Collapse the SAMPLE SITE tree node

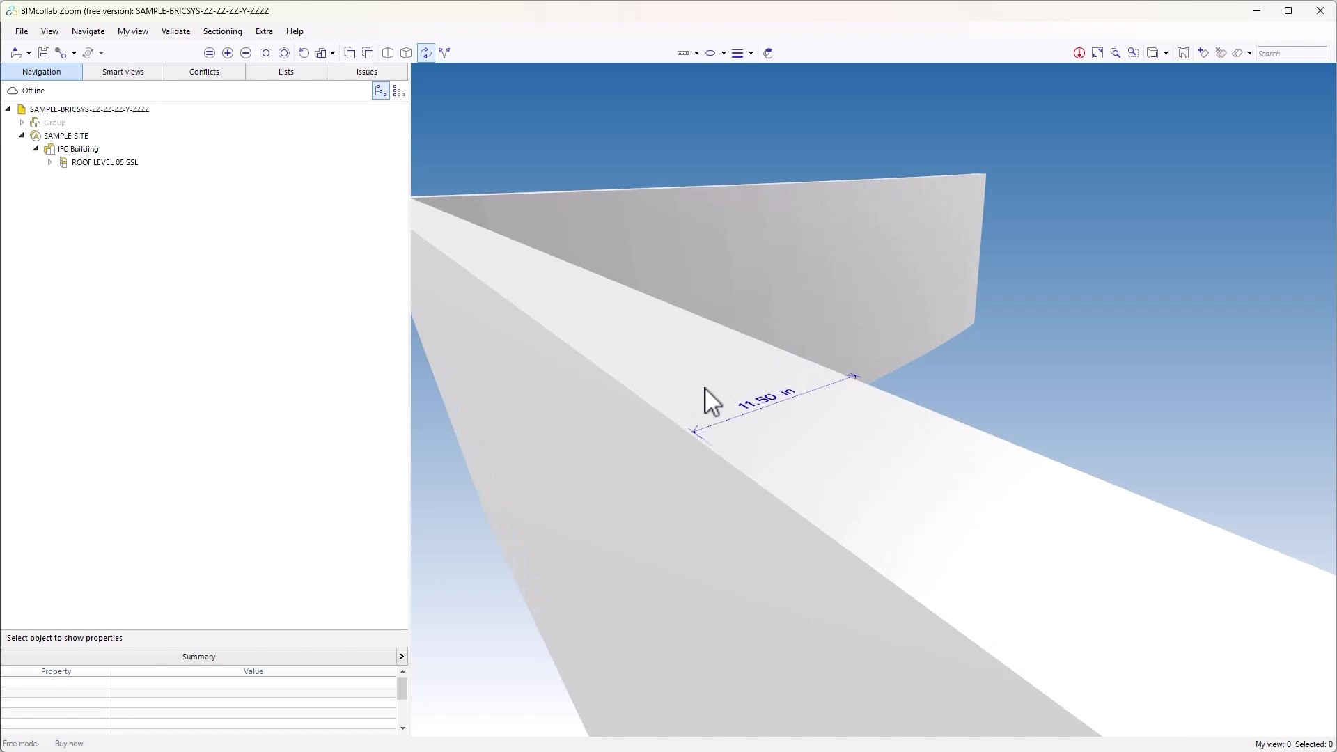click(x=22, y=136)
